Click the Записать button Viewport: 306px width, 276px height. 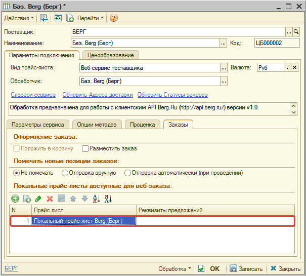point(246,269)
